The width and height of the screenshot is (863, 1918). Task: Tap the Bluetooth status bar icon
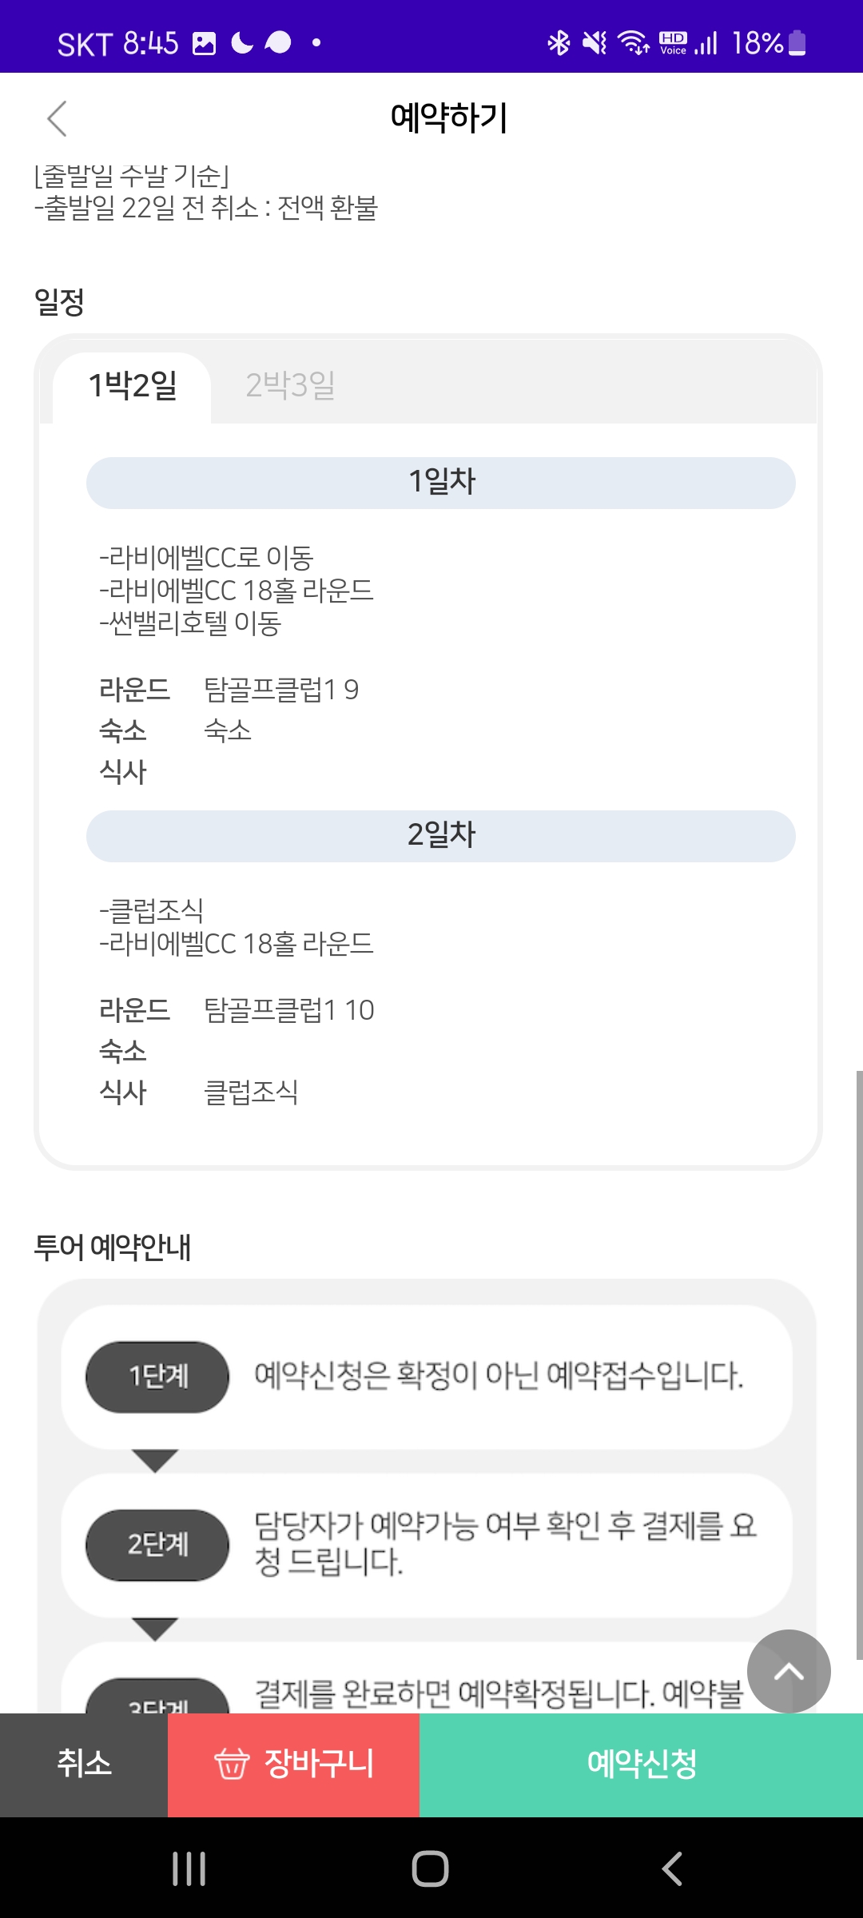point(559,42)
